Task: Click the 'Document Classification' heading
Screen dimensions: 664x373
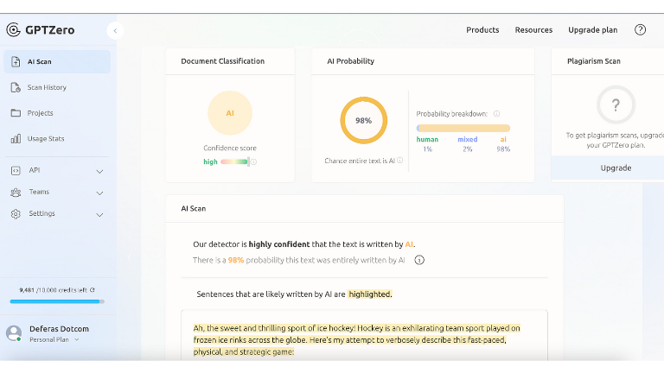Action: point(223,61)
